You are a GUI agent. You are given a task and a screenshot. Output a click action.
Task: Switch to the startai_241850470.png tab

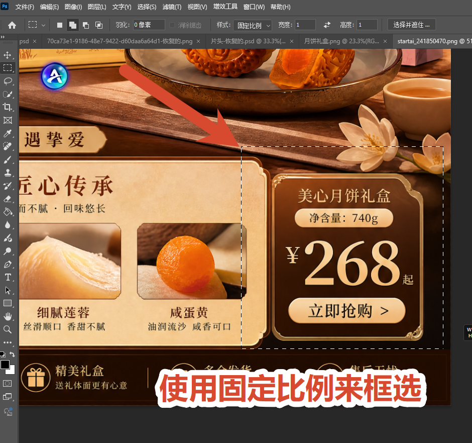(x=432, y=41)
